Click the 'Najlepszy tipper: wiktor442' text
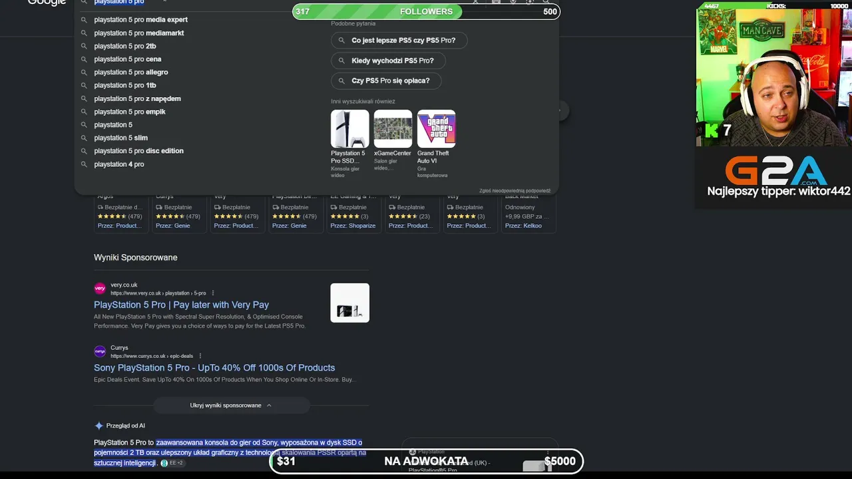 (779, 192)
